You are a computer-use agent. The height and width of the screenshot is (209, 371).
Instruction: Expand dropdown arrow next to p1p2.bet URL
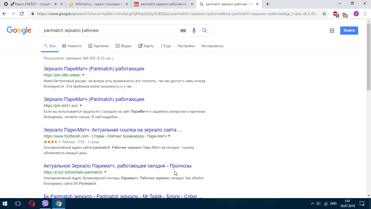click(105, 172)
